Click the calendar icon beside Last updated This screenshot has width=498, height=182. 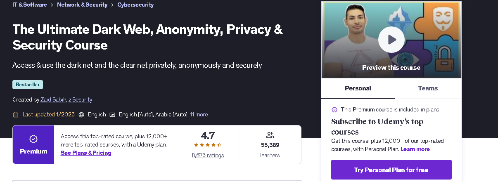coord(16,115)
